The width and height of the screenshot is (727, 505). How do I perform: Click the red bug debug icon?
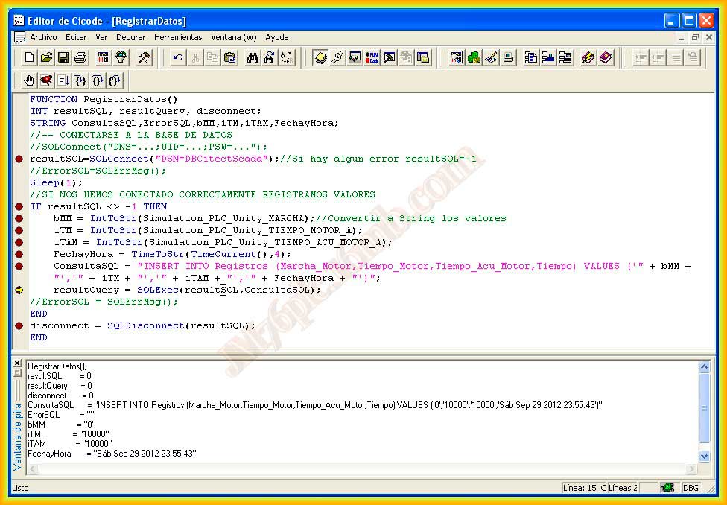(x=46, y=80)
